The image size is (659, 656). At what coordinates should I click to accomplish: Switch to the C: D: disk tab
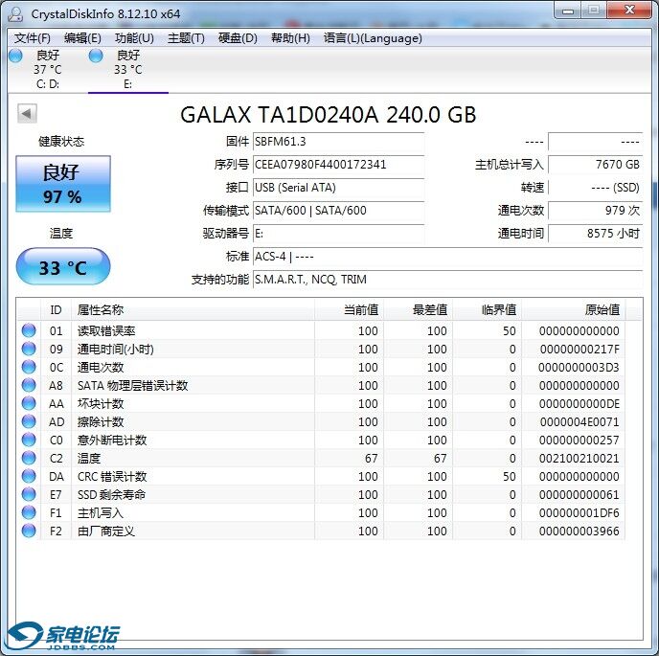(48, 69)
